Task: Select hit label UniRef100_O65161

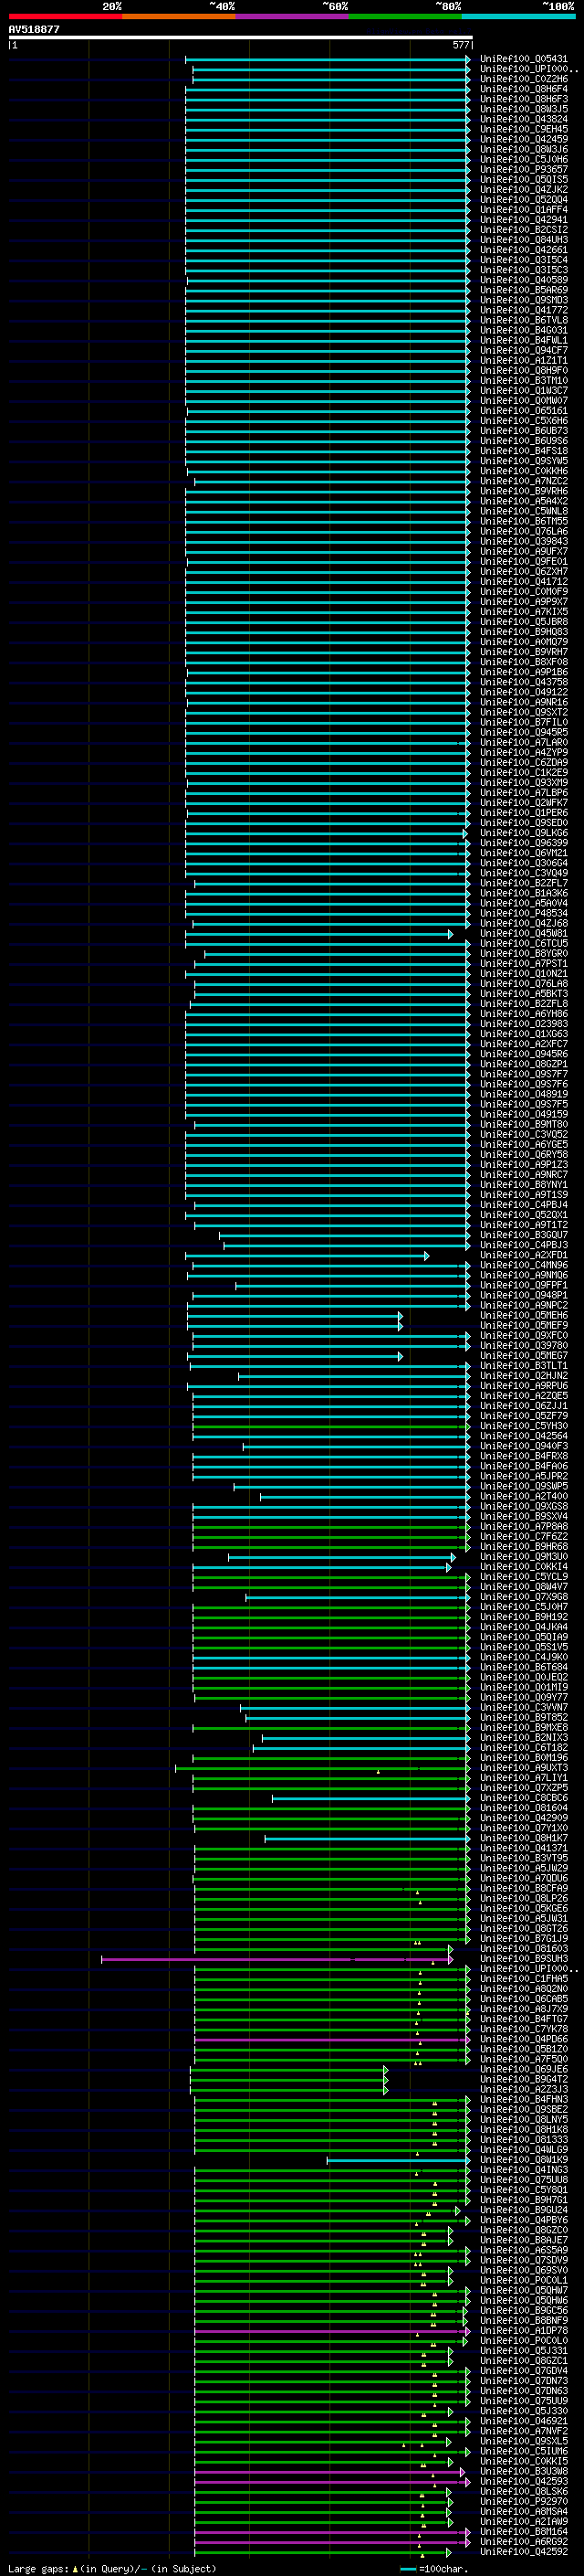Action: coord(524,411)
